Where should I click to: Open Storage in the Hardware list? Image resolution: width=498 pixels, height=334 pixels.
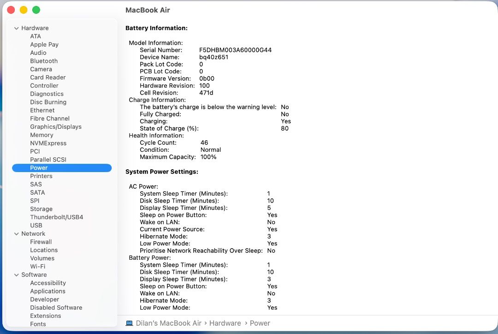point(41,209)
